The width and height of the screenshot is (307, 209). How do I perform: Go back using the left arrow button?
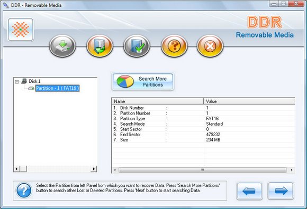[249, 191]
